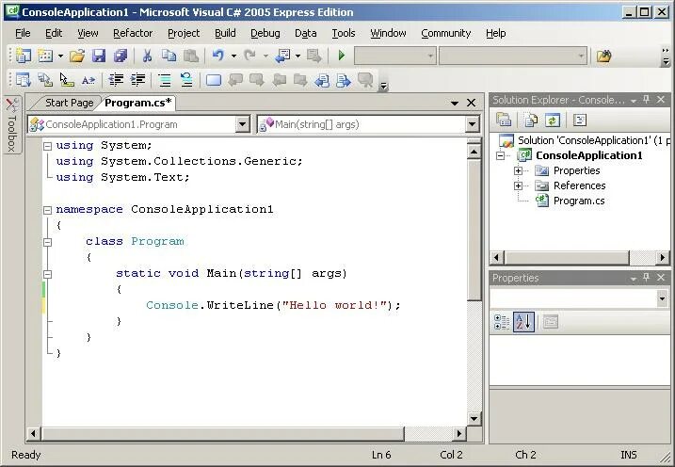Image resolution: width=675 pixels, height=467 pixels.
Task: Open the Refactor menu
Action: (x=133, y=33)
